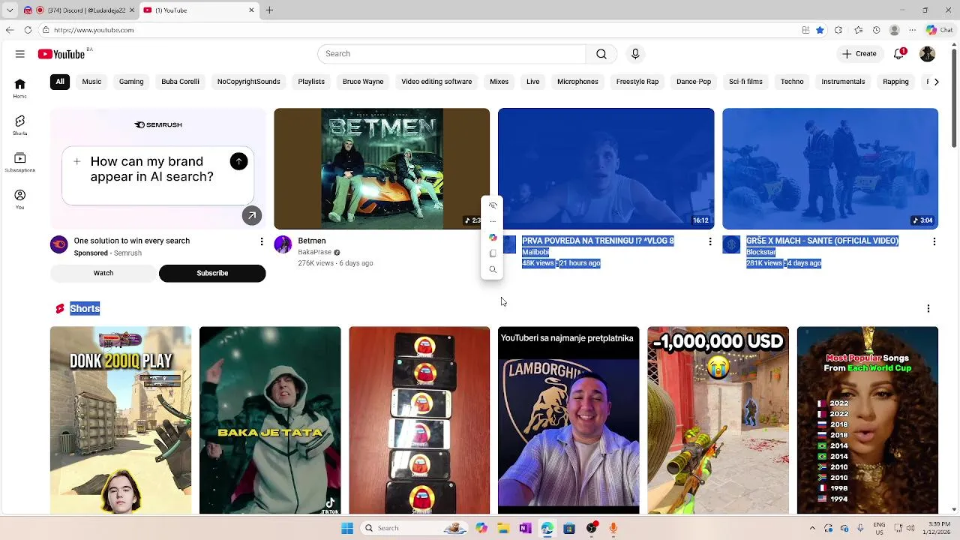Select the Video editing software chip
The width and height of the screenshot is (960, 540).
436,82
